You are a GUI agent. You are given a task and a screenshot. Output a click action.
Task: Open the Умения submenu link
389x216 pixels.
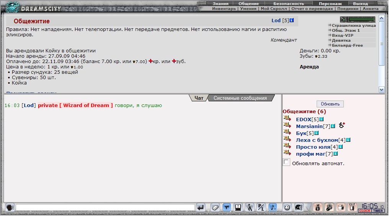[x=248, y=9]
